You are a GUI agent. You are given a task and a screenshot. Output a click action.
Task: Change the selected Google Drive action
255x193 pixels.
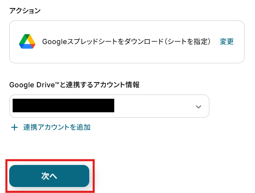[x=227, y=42]
